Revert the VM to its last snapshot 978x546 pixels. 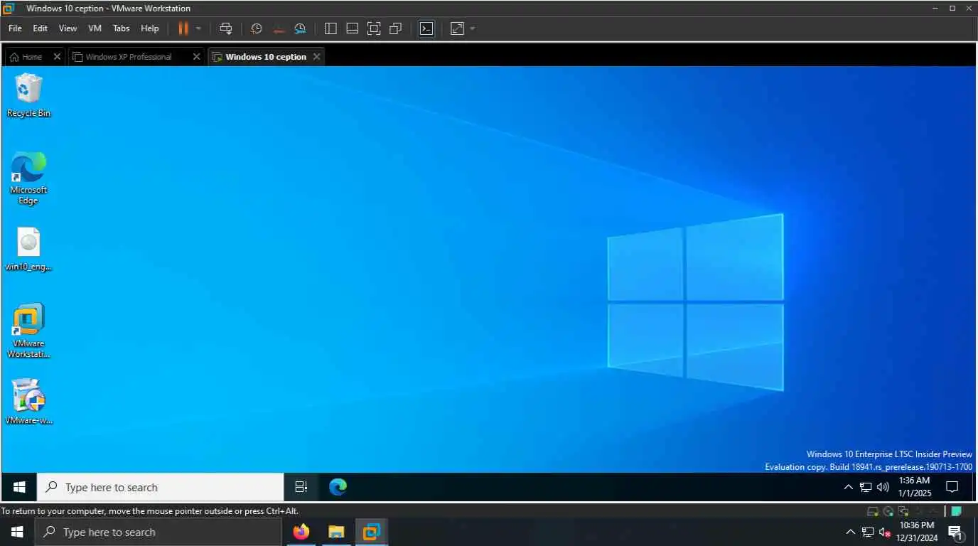pyautogui.click(x=279, y=28)
